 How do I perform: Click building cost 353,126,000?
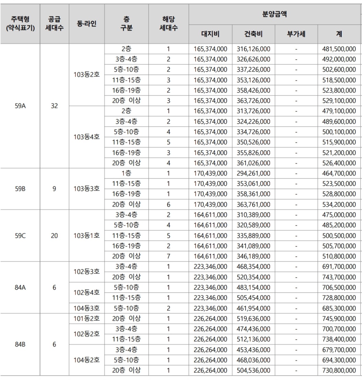(254, 80)
